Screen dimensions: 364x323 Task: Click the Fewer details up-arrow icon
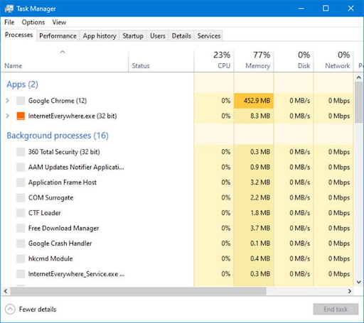(x=10, y=310)
